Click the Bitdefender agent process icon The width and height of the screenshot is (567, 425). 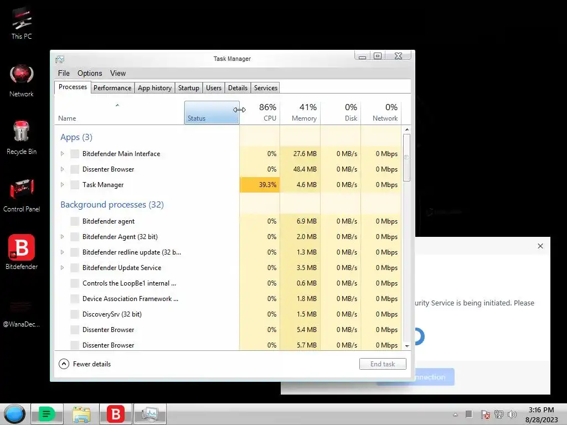point(75,221)
